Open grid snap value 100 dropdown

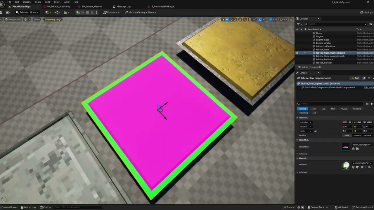click(x=254, y=20)
